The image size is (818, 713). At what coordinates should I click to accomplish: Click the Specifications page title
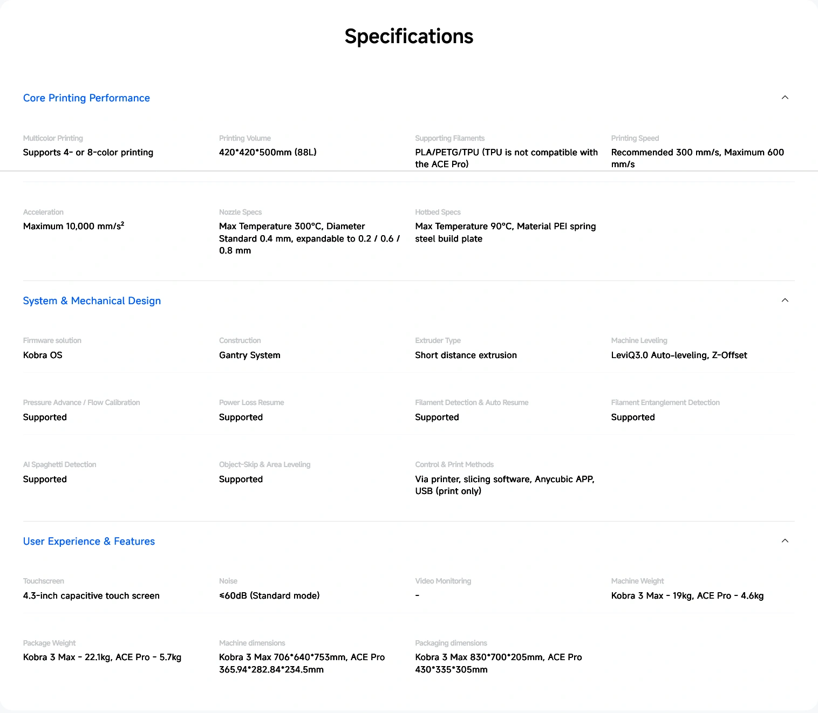pos(409,37)
